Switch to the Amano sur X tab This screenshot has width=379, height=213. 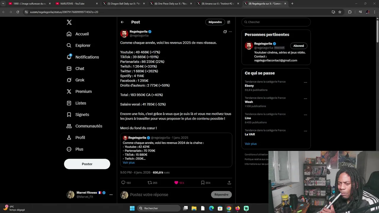(x=219, y=4)
